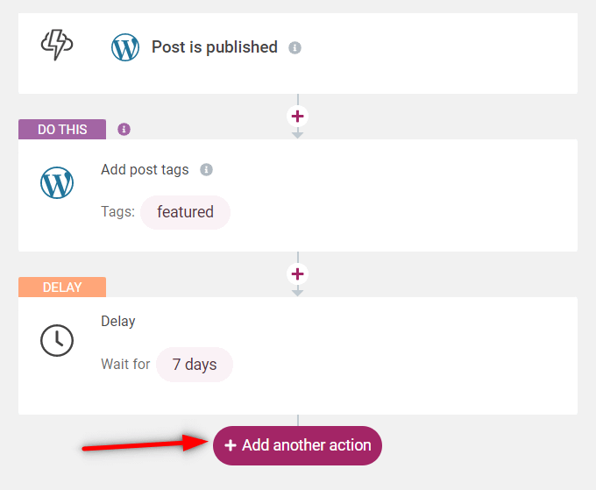Image resolution: width=596 pixels, height=490 pixels.
Task: Edit the featured tag value
Action: click(x=186, y=212)
